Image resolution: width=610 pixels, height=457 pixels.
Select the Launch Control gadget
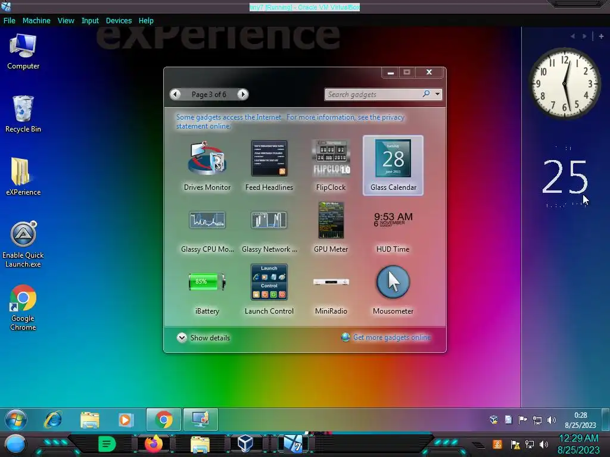[x=269, y=290]
